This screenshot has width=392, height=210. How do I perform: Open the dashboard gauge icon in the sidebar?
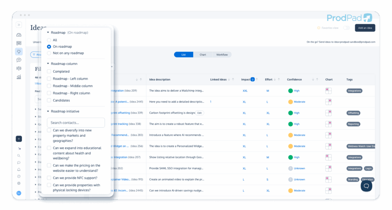(19, 35)
